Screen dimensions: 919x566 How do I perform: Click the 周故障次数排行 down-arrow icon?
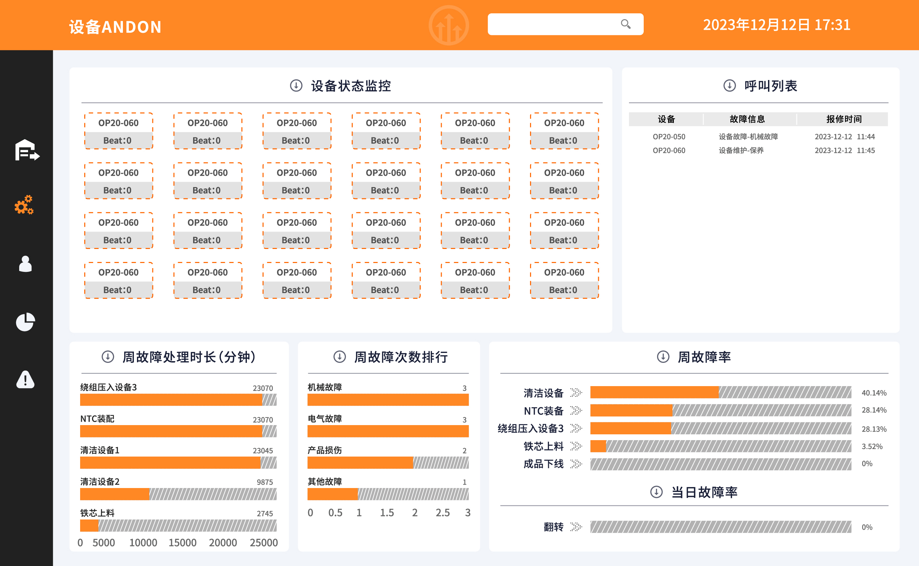pyautogui.click(x=340, y=357)
